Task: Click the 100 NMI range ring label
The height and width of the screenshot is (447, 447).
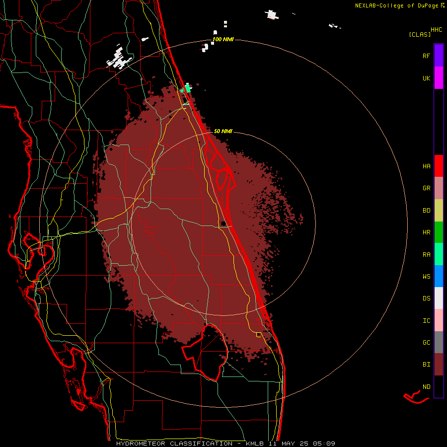Action: point(223,39)
